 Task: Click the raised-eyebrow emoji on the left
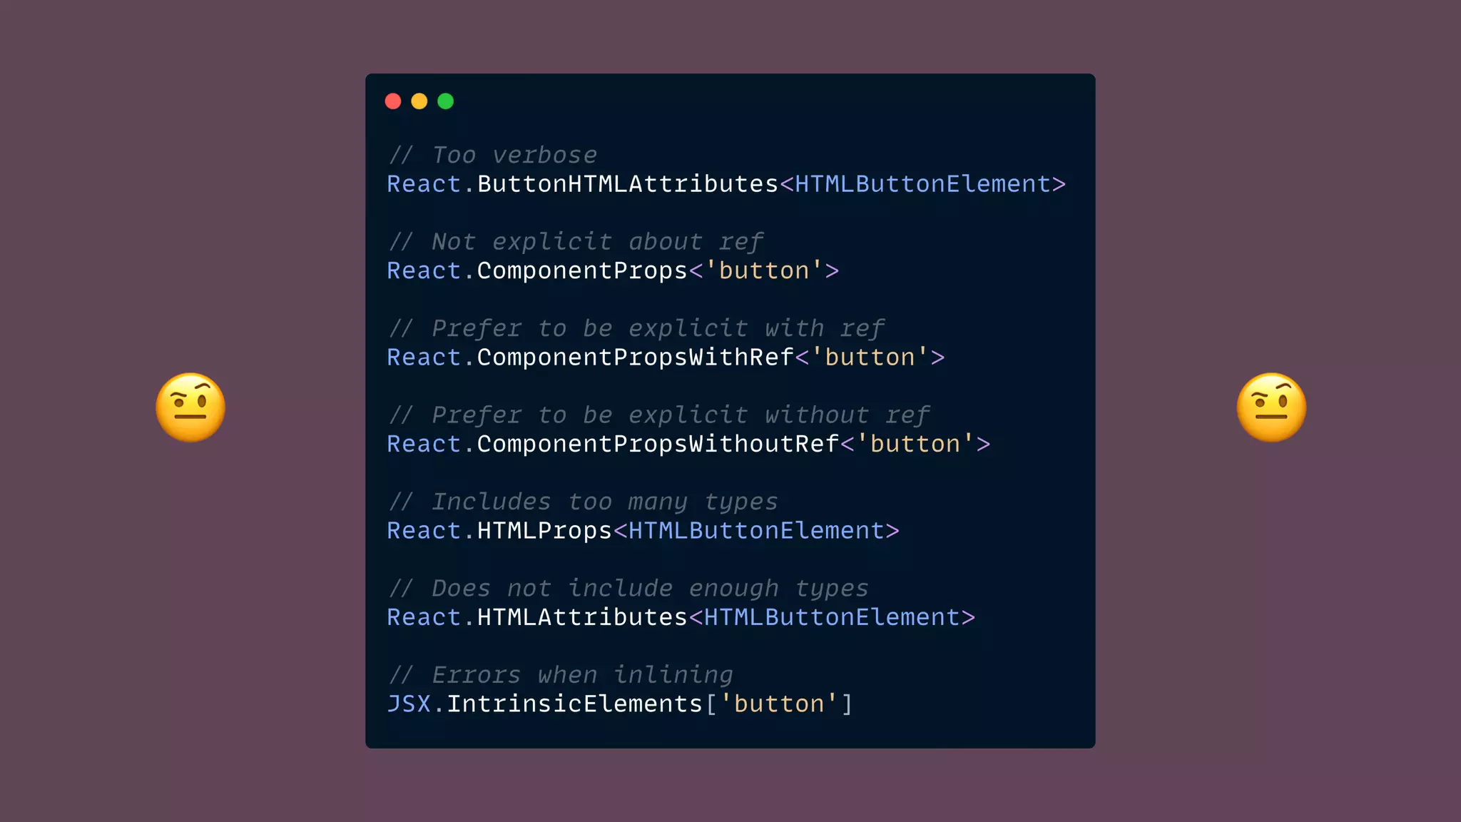click(190, 407)
